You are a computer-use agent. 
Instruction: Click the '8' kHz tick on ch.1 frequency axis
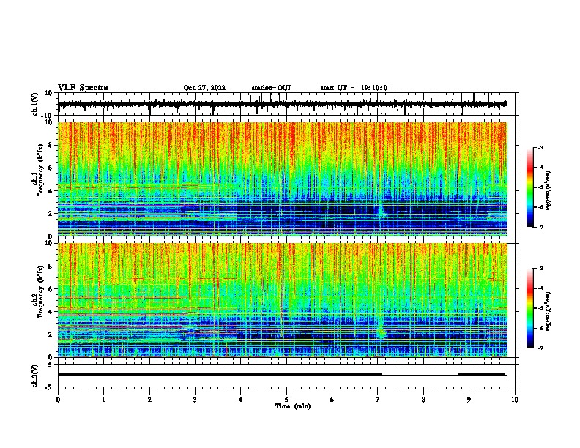pos(51,145)
